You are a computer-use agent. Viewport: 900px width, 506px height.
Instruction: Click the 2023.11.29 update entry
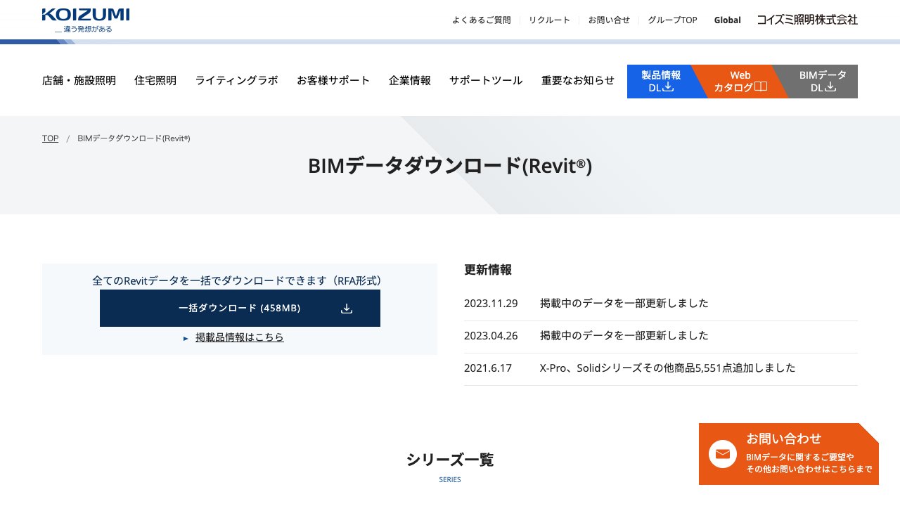(x=661, y=304)
